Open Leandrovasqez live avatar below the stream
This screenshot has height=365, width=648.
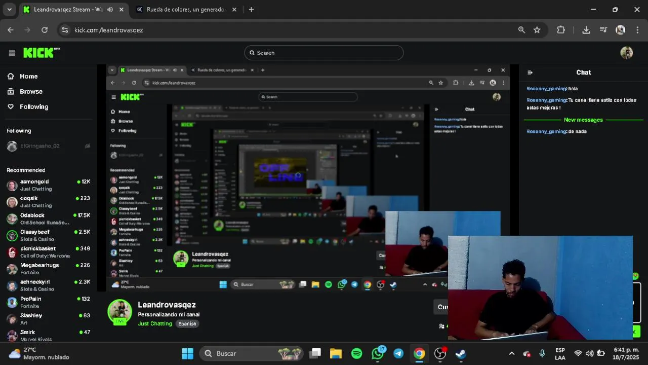pos(120,311)
